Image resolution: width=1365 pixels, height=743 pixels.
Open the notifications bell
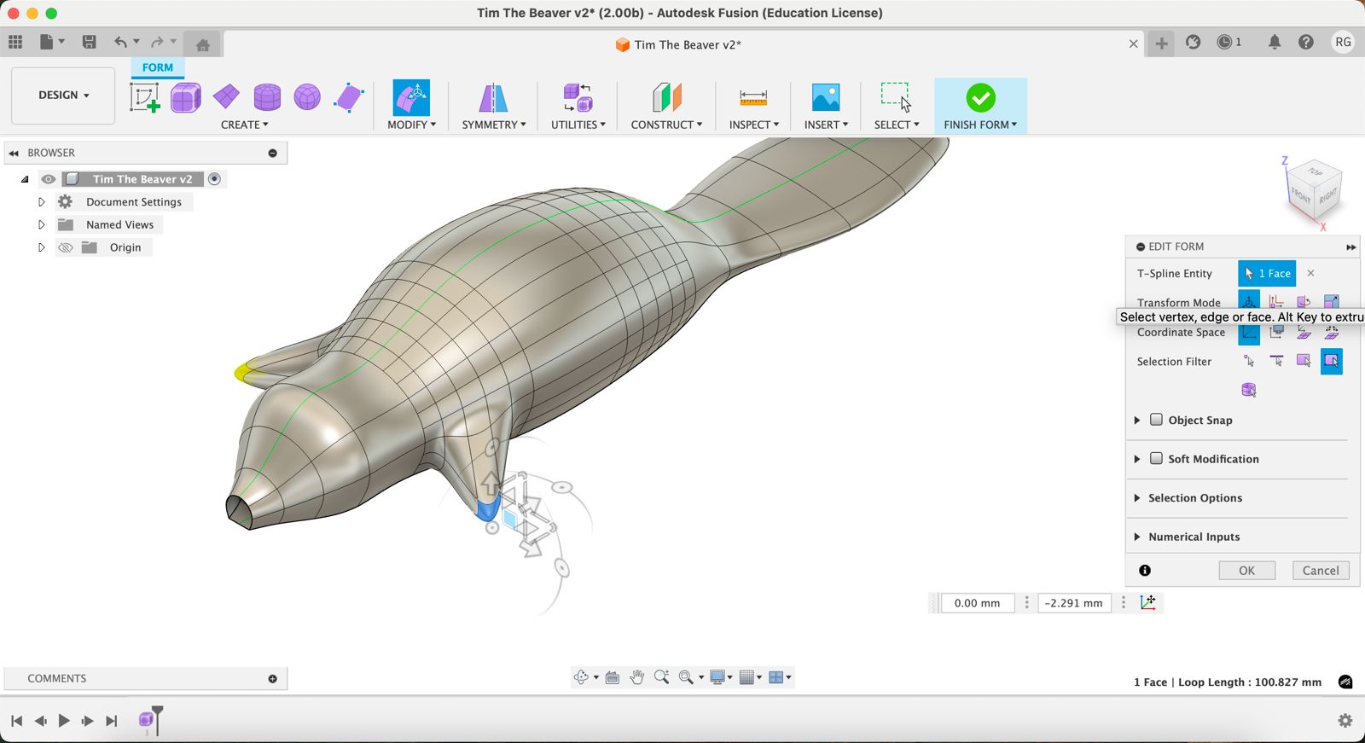(1274, 42)
